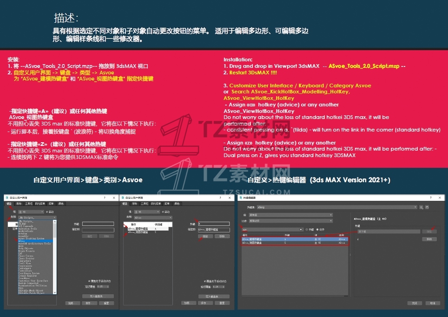This screenshot has width=448, height=317.
Task: Select ASvoe_视图热键盒 row in Customize UI action list
Action: click(148, 232)
